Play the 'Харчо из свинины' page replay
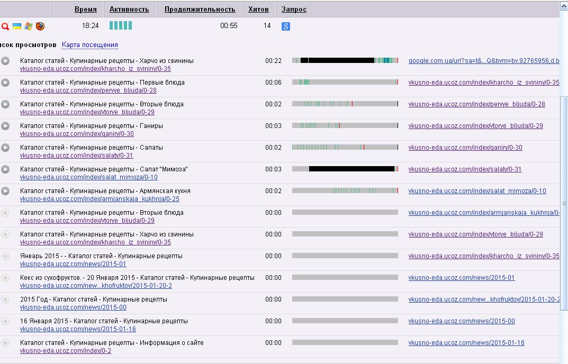The height and width of the screenshot is (364, 568). point(5,61)
